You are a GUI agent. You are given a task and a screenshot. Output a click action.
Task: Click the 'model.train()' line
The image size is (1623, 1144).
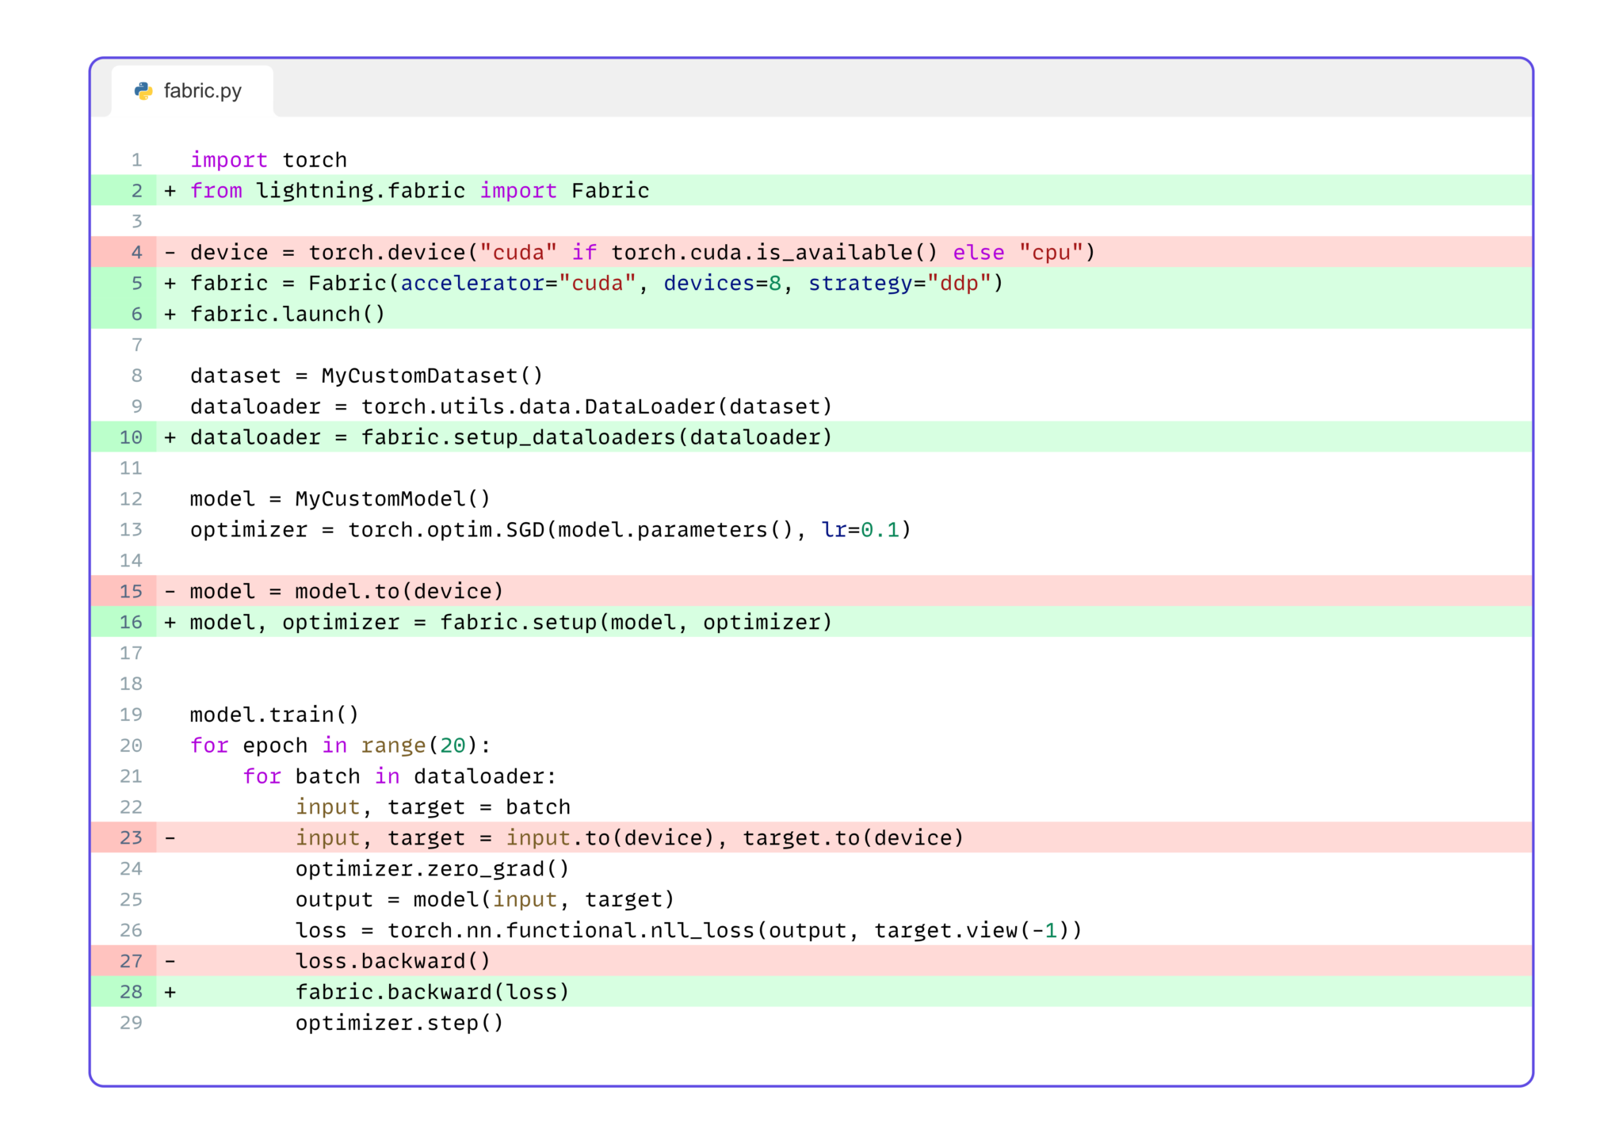[x=274, y=715]
